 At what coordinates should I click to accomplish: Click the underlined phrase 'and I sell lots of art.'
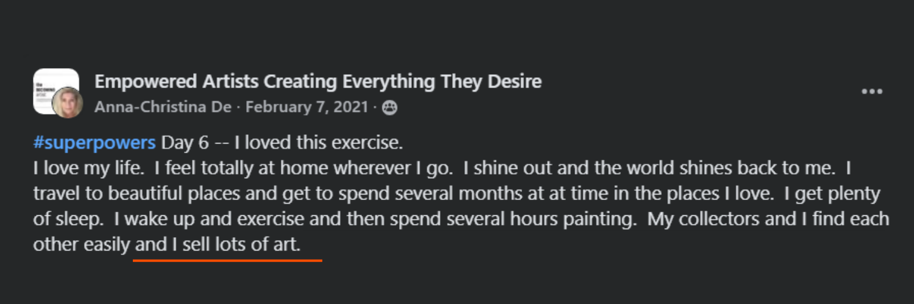click(x=218, y=244)
